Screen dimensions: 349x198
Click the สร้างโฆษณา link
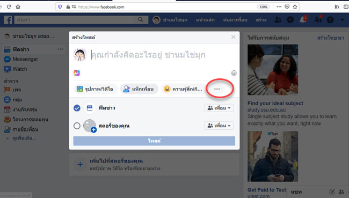coord(331,38)
